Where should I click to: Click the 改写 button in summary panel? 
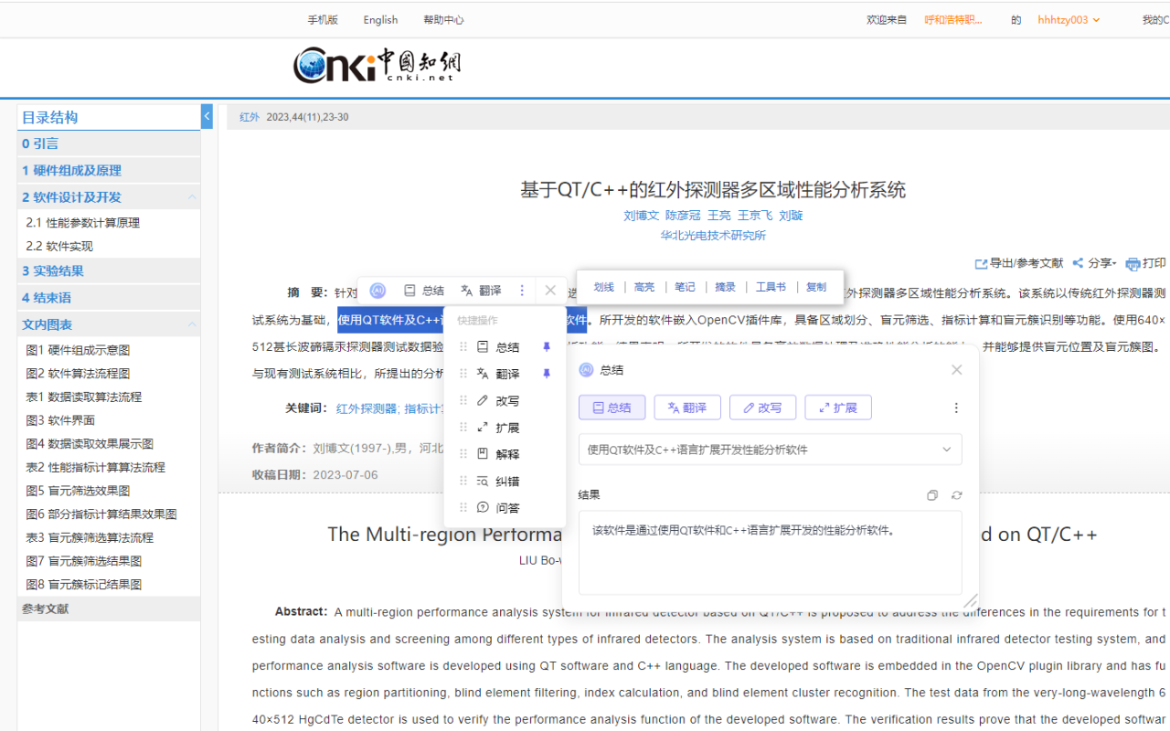pyautogui.click(x=762, y=408)
